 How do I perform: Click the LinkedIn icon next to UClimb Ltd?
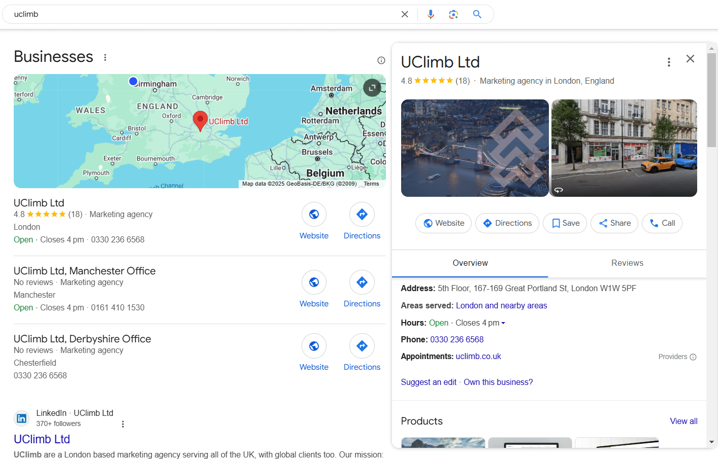(x=21, y=418)
